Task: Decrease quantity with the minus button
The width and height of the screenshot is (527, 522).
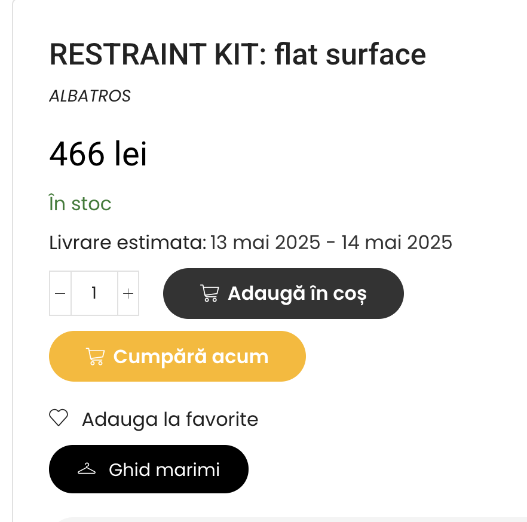Action: click(x=60, y=293)
